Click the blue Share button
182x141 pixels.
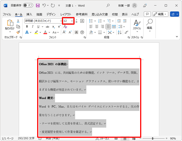point(174,14)
